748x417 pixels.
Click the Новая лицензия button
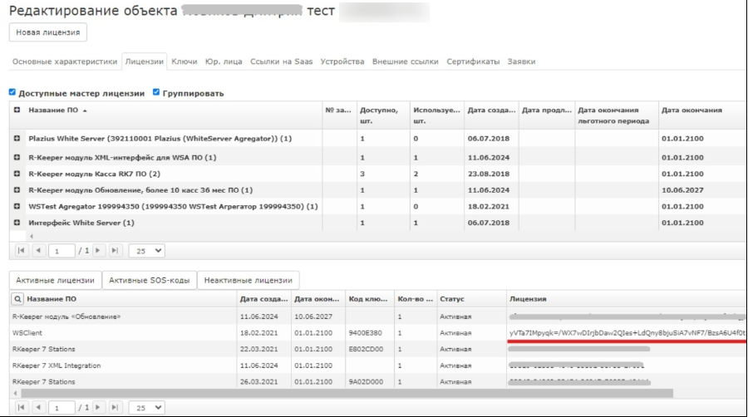pos(47,32)
